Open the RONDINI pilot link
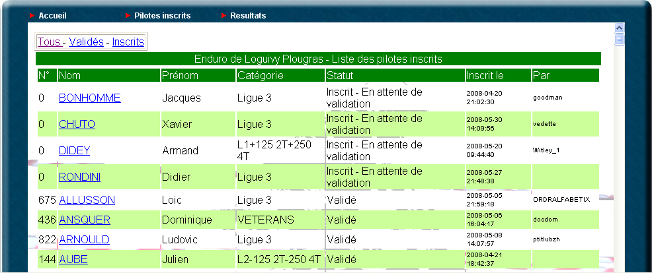Screen dimensions: 652x273 [79, 177]
